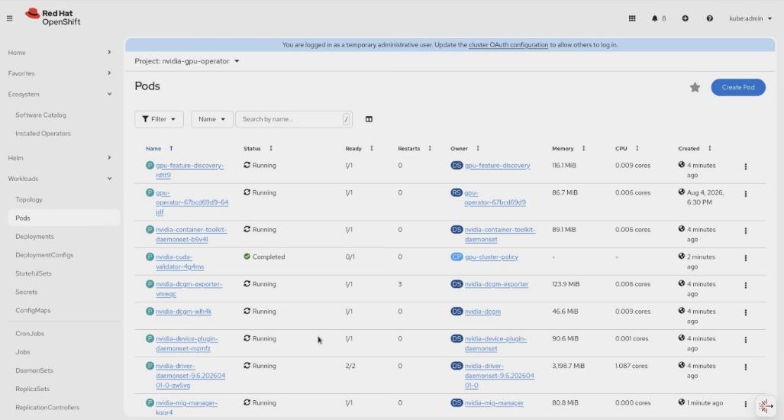This screenshot has width=784, height=420.
Task: Open kebab menu for nvidia-driver-daemonset pod
Action: (x=746, y=367)
